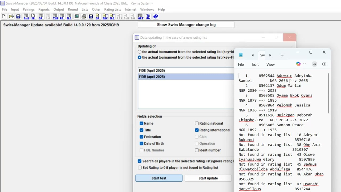The image size is (341, 192).
Task: Open the Notepad View menu
Action: [270, 64]
